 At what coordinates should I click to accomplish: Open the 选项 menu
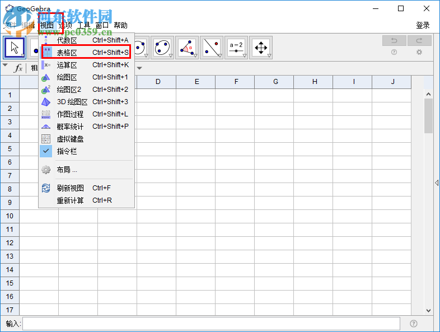65,25
